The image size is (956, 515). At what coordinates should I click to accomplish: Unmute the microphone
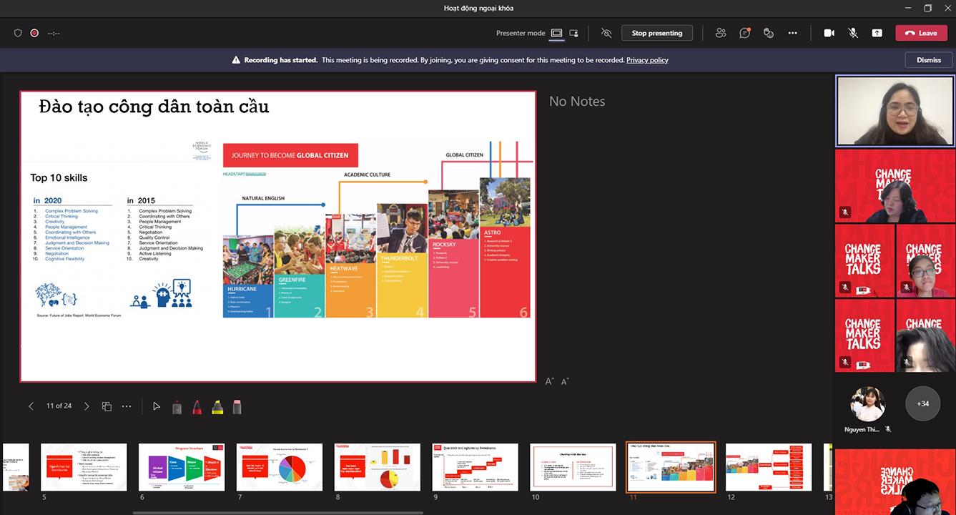[853, 33]
